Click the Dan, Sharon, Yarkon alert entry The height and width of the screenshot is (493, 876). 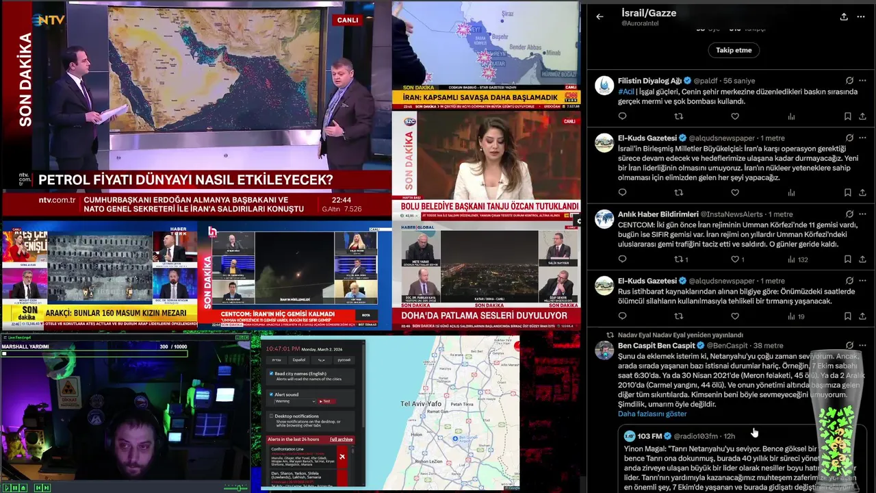pos(308,477)
